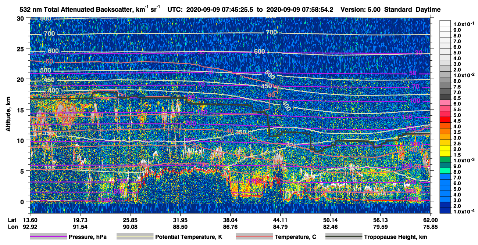Click latitude value '56.13'
478x245 pixels.
pyautogui.click(x=380, y=220)
